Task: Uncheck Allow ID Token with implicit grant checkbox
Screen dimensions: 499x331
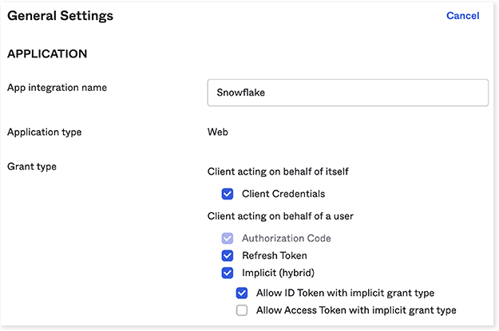Action: (x=242, y=293)
